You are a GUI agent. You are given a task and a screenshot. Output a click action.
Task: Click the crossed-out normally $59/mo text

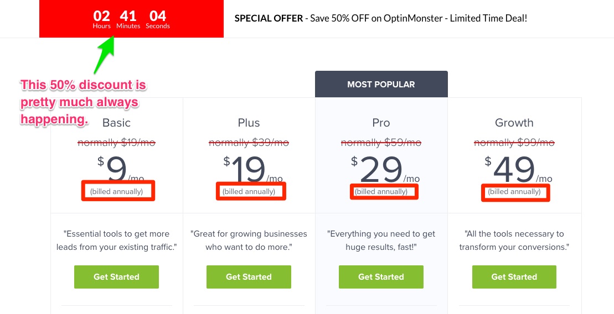[x=381, y=143]
